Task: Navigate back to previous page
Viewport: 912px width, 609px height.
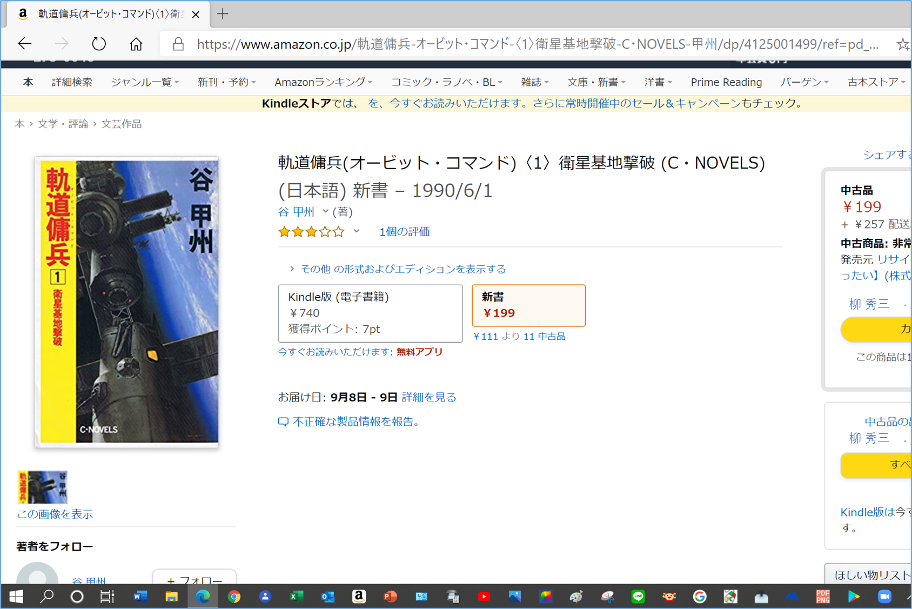Action: (25, 44)
